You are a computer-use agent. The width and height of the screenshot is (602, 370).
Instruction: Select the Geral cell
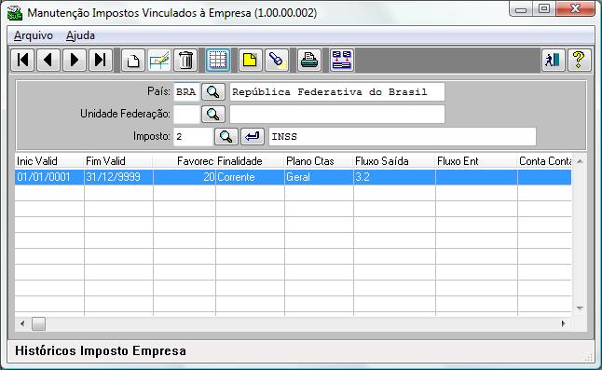319,177
